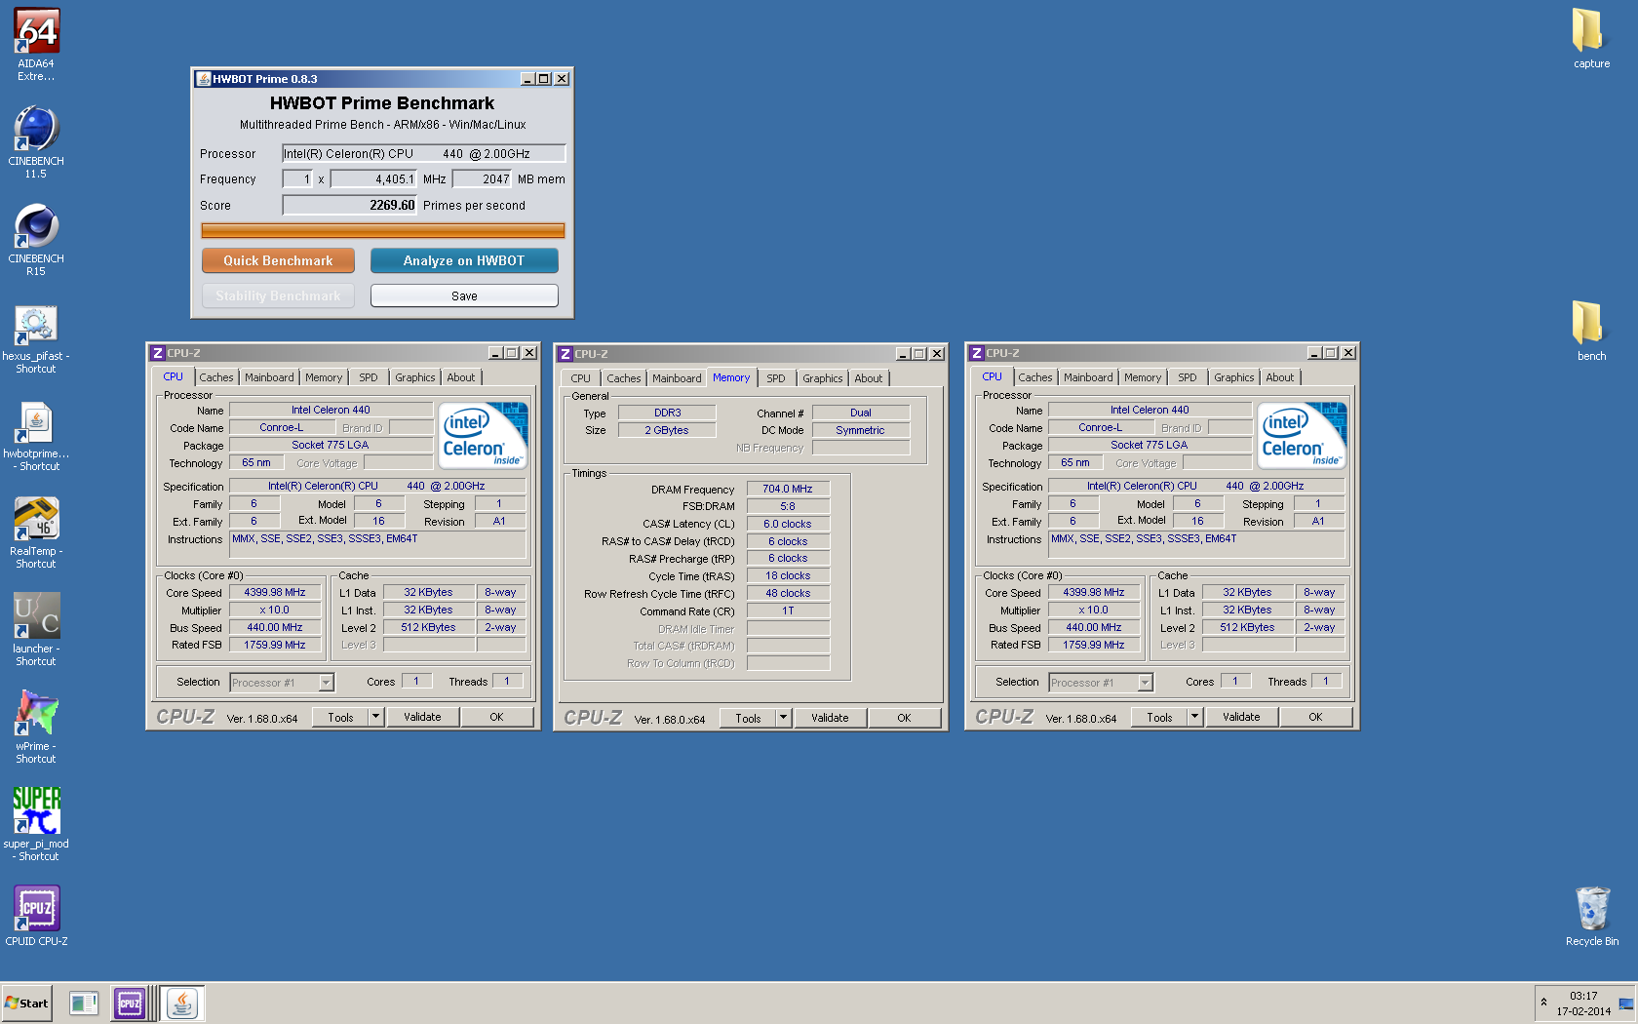
Task: Open About tab in right CPU-Z
Action: click(1280, 377)
